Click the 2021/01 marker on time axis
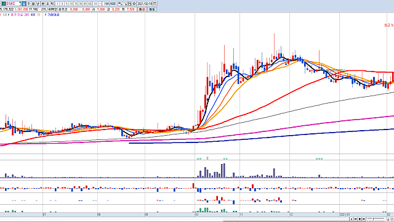The height and width of the screenshot is (222, 394). pos(345,215)
